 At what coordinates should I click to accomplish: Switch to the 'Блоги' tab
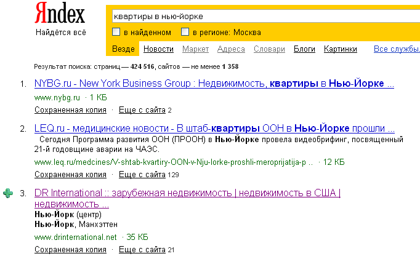(x=304, y=49)
